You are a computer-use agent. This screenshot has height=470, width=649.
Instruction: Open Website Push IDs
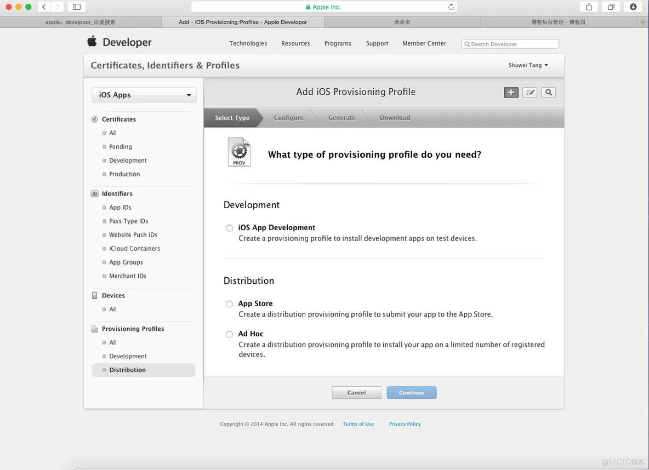[x=133, y=235]
